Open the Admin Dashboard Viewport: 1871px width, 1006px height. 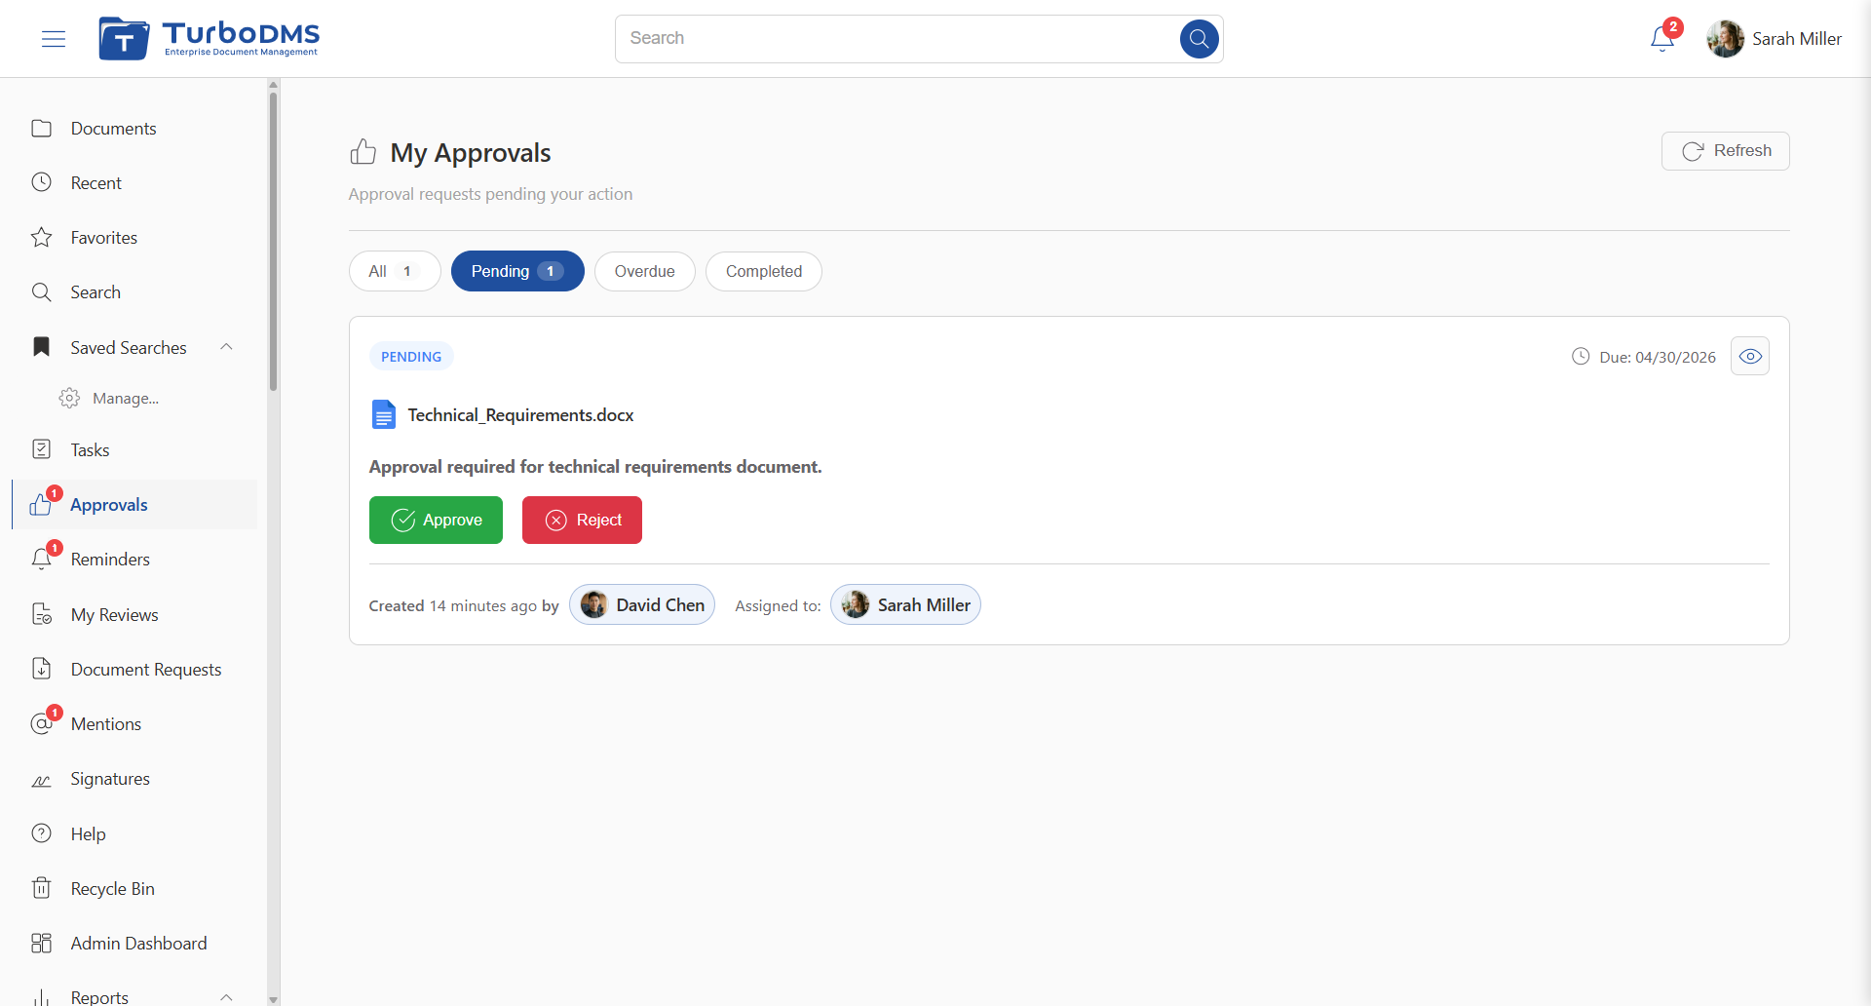click(x=134, y=944)
